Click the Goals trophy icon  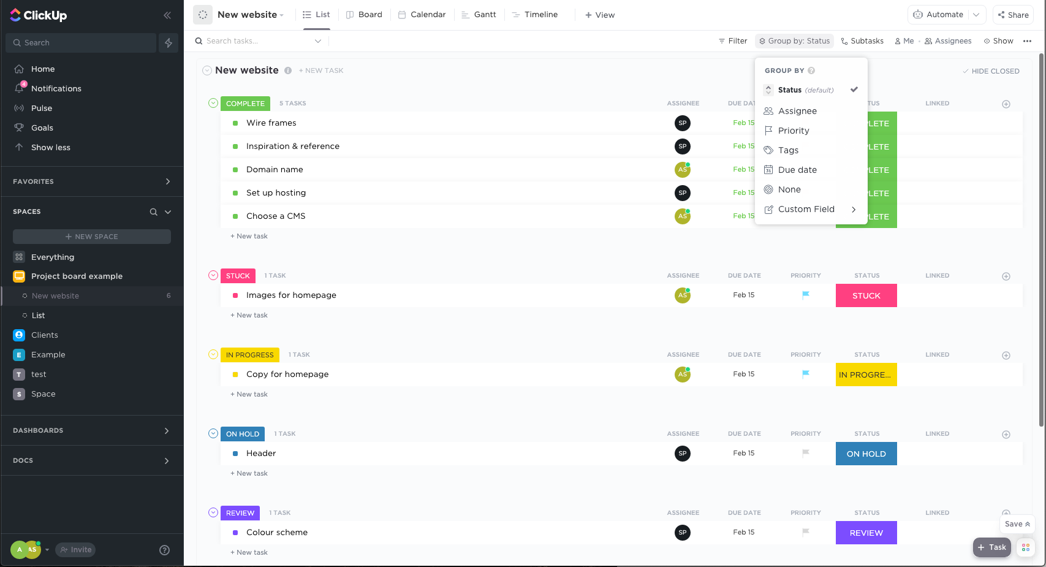coord(19,127)
